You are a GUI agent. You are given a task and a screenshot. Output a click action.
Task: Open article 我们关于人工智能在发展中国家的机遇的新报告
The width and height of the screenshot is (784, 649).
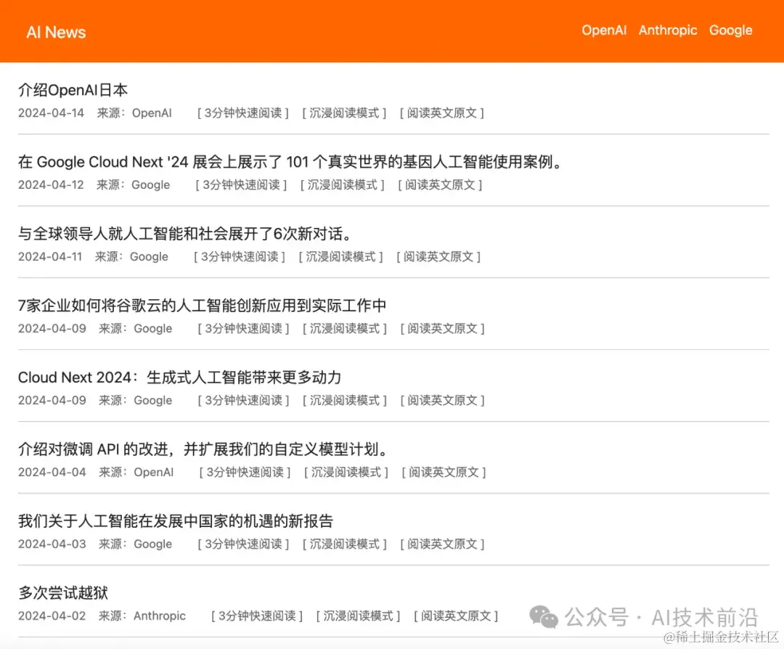pyautogui.click(x=176, y=521)
